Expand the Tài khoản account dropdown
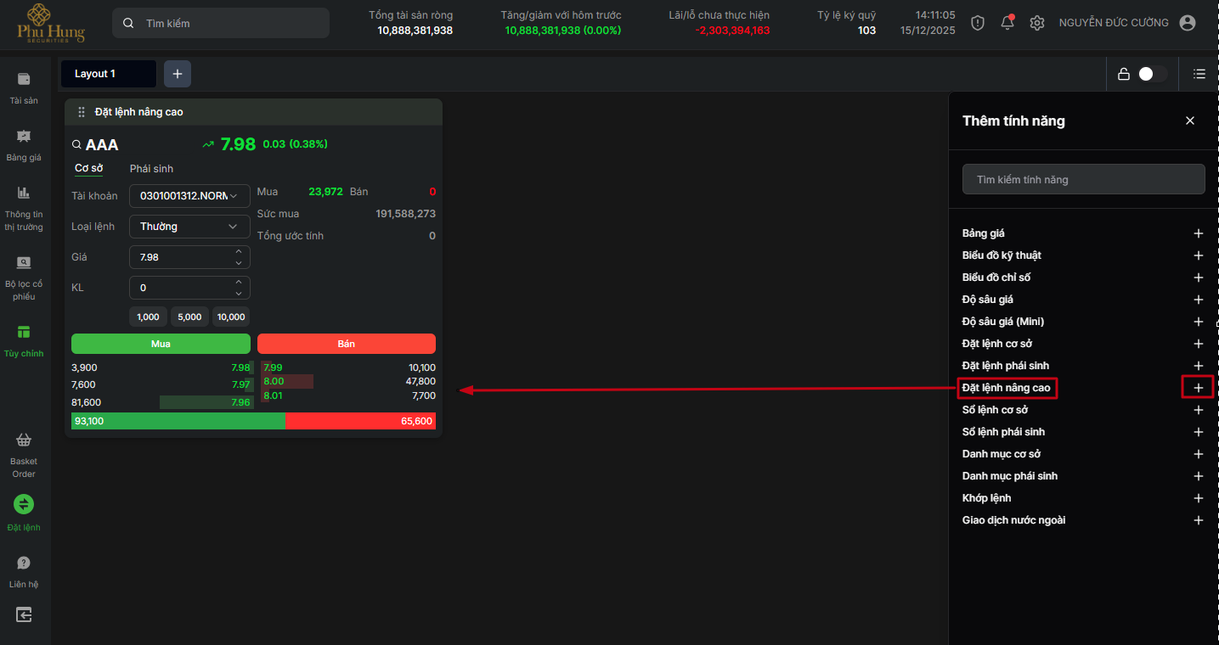This screenshot has width=1219, height=645. [x=189, y=196]
